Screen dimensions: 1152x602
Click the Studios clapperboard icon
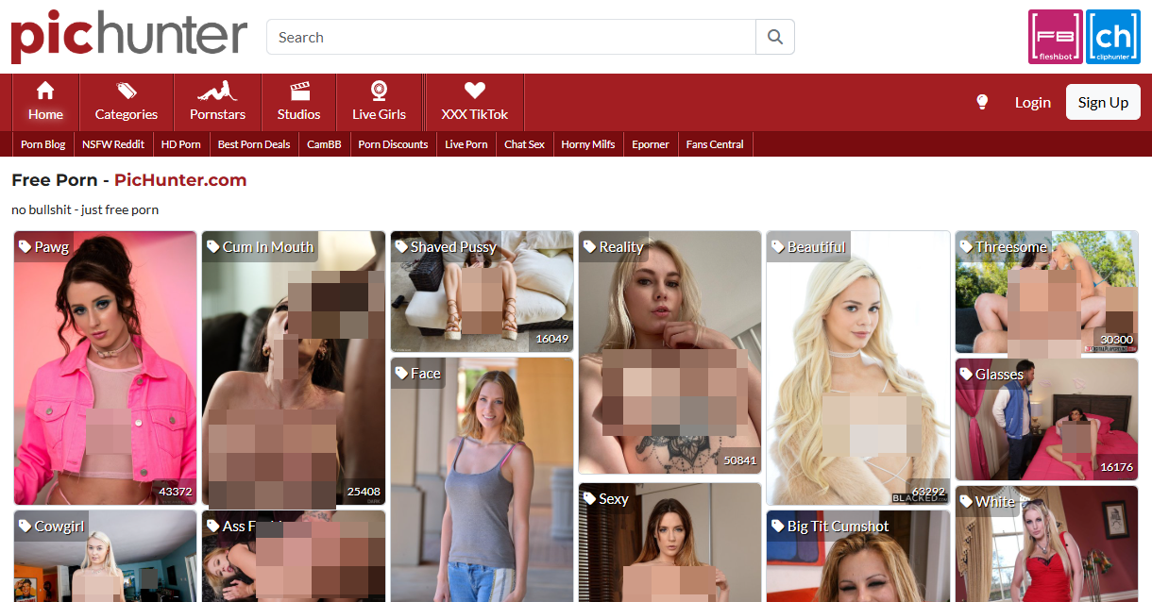pos(298,91)
